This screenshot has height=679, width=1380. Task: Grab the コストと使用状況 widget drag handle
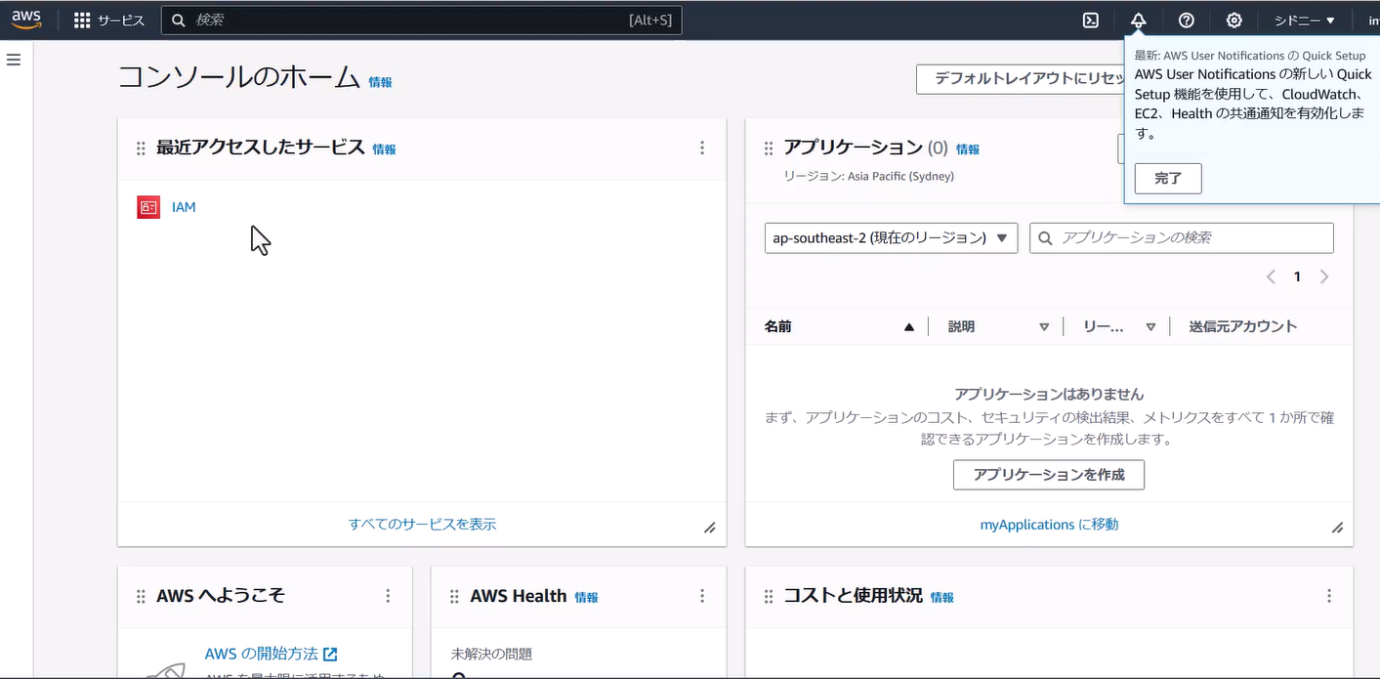768,596
